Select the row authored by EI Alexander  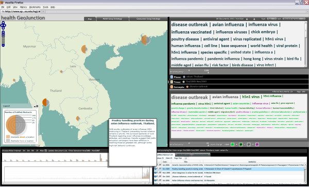(230, 180)
